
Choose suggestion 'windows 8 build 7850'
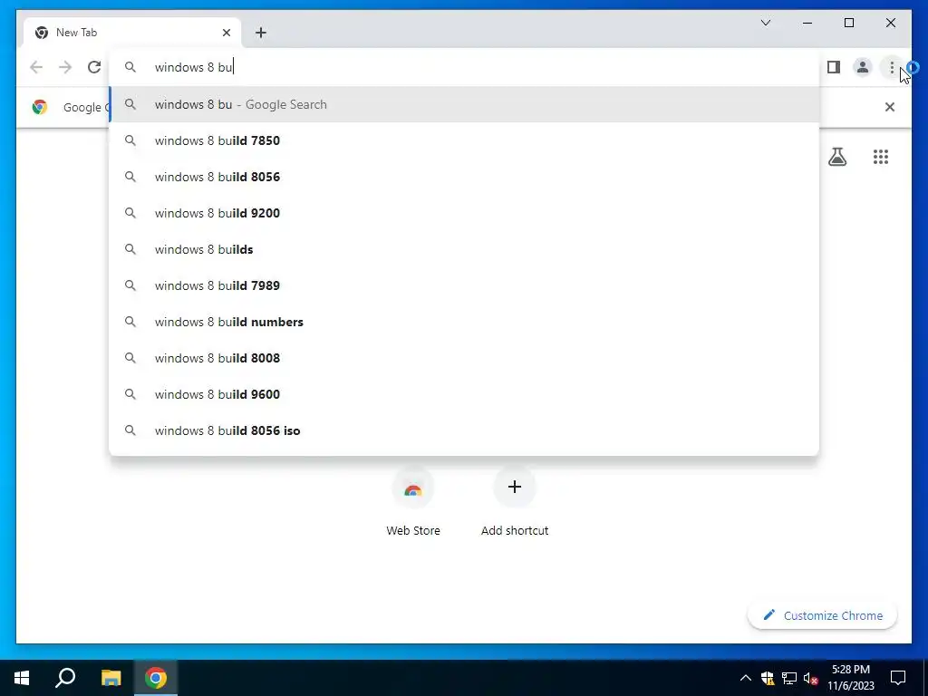click(x=464, y=140)
